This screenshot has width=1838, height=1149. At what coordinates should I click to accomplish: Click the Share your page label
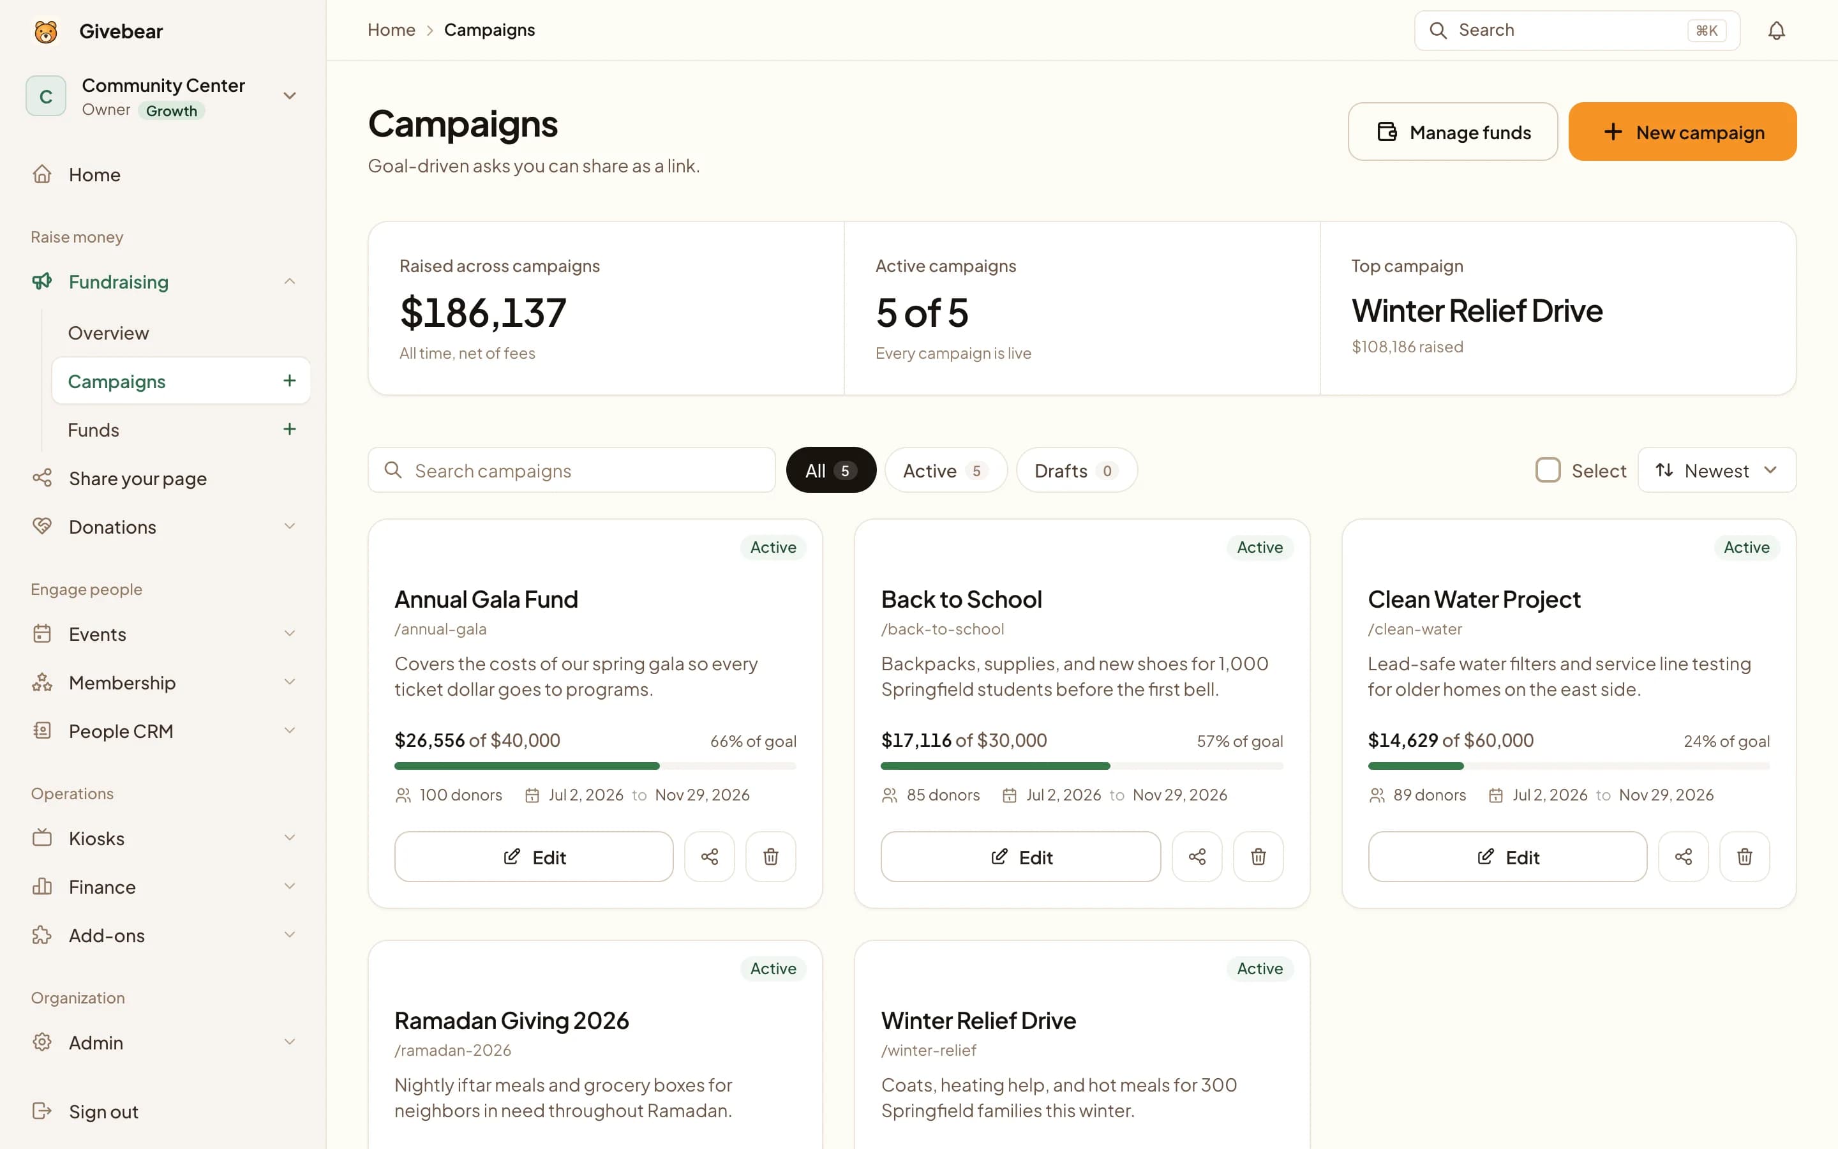pyautogui.click(x=137, y=479)
